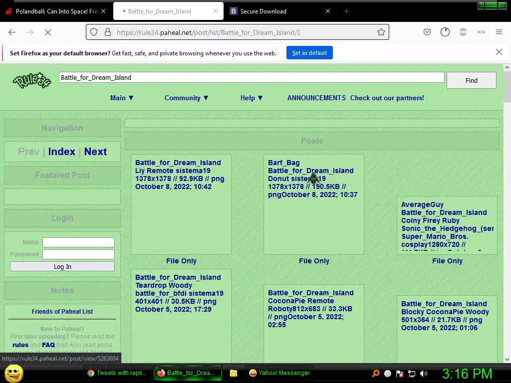Image resolution: width=511 pixels, height=383 pixels.
Task: Open the striped flag circle extension icon
Action: tap(463, 32)
